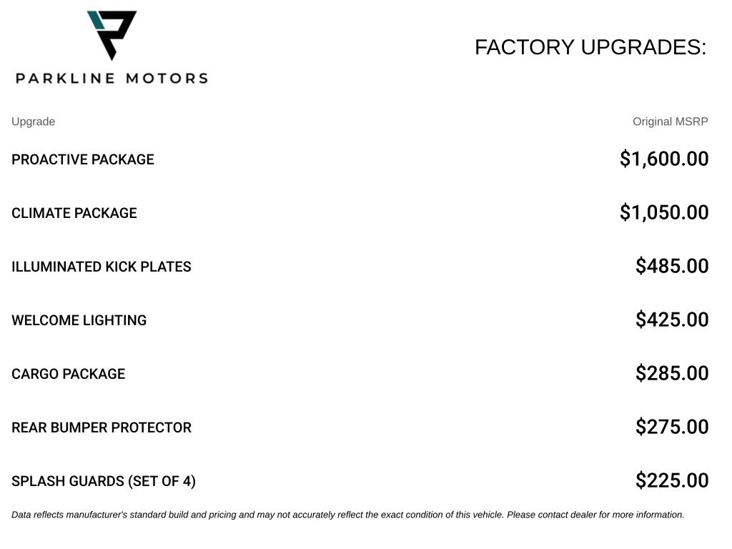This screenshot has height=549, width=732.
Task: Click the italic data disclaimer footnote
Action: point(348,515)
